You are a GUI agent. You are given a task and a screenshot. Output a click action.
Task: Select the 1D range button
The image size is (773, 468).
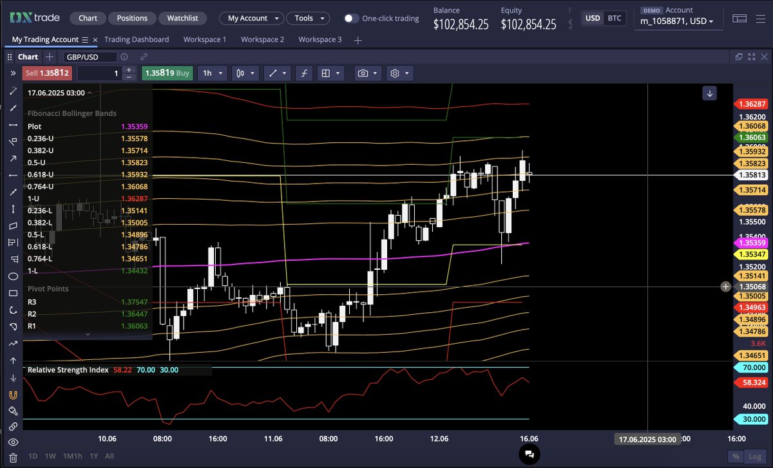click(x=32, y=456)
